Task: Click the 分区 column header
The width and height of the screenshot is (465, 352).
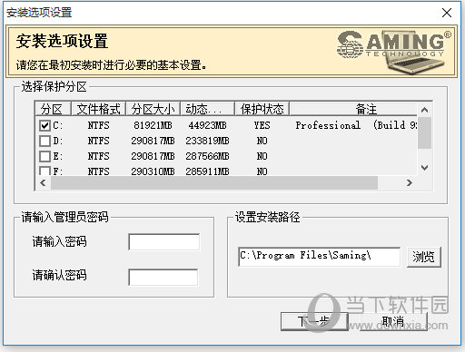Action: click(53, 109)
